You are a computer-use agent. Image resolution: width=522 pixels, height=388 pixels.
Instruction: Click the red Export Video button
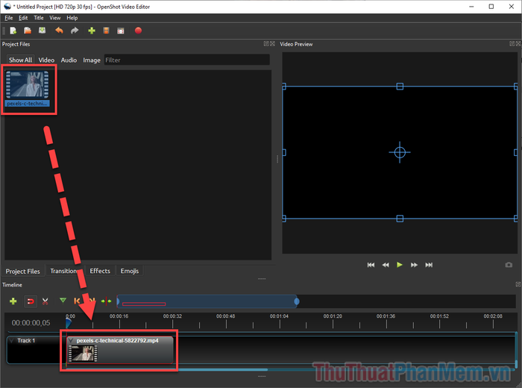(138, 31)
